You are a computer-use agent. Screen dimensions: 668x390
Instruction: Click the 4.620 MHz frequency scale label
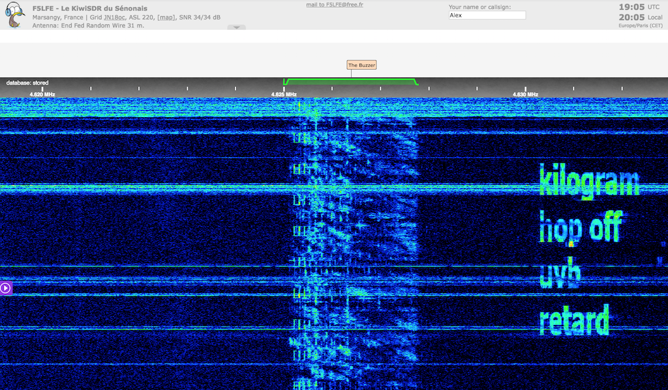[42, 94]
